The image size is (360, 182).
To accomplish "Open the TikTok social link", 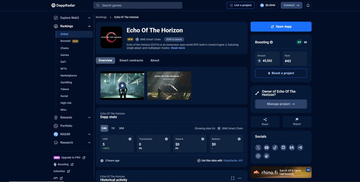I will pyautogui.click(x=275, y=147).
